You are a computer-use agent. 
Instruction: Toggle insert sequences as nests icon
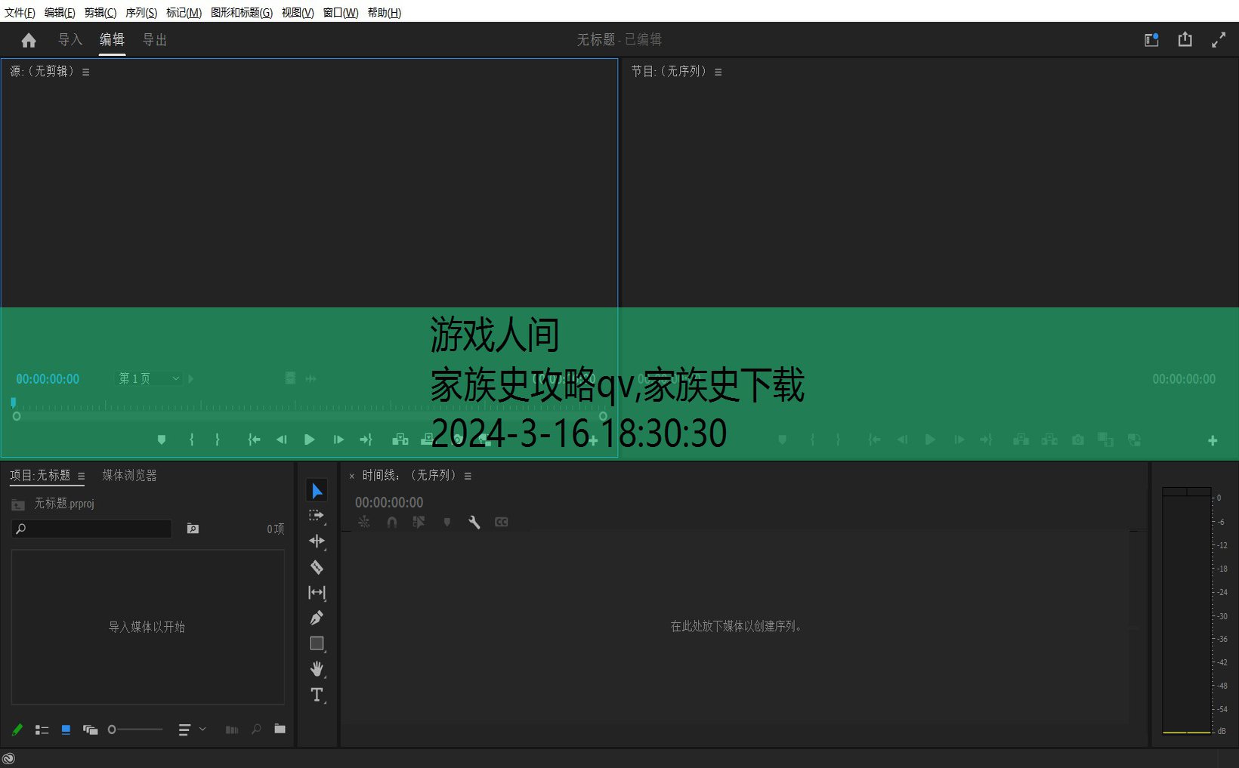[364, 522]
